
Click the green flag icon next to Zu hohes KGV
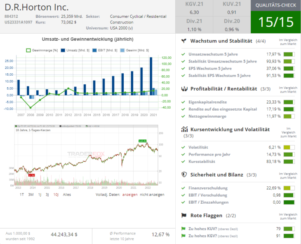tap(183, 236)
